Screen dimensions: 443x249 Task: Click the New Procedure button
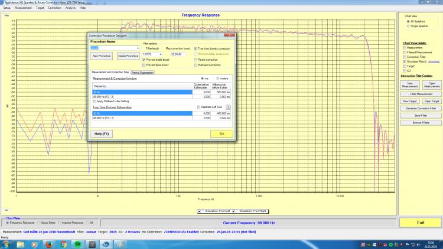[102, 55]
